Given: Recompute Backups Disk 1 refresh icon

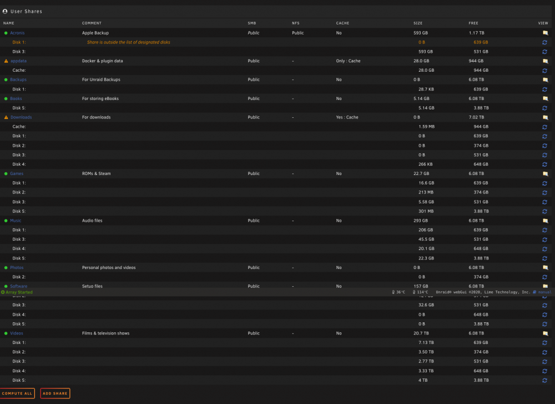Looking at the screenshot, I should coord(545,89).
